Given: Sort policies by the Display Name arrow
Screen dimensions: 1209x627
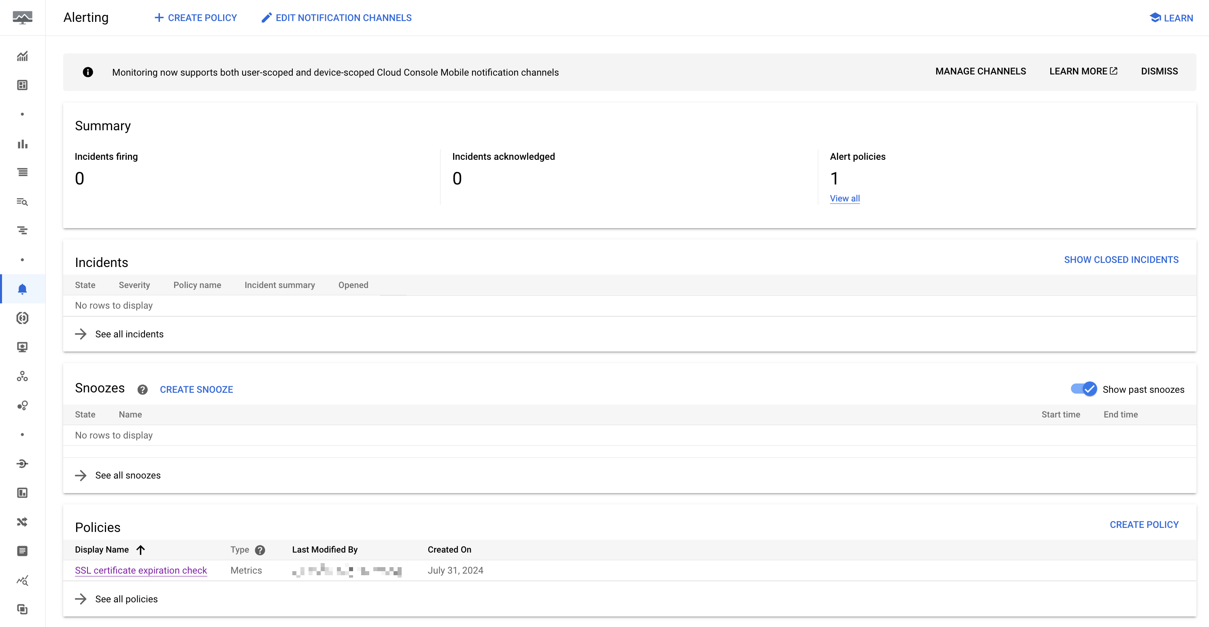Looking at the screenshot, I should coord(140,550).
